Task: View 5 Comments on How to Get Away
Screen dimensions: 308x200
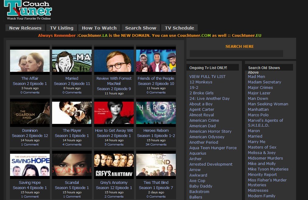Action: point(114,145)
